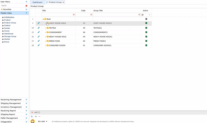
Task: Click the edit pencil for TEXTILE row
Action: coord(39,28)
